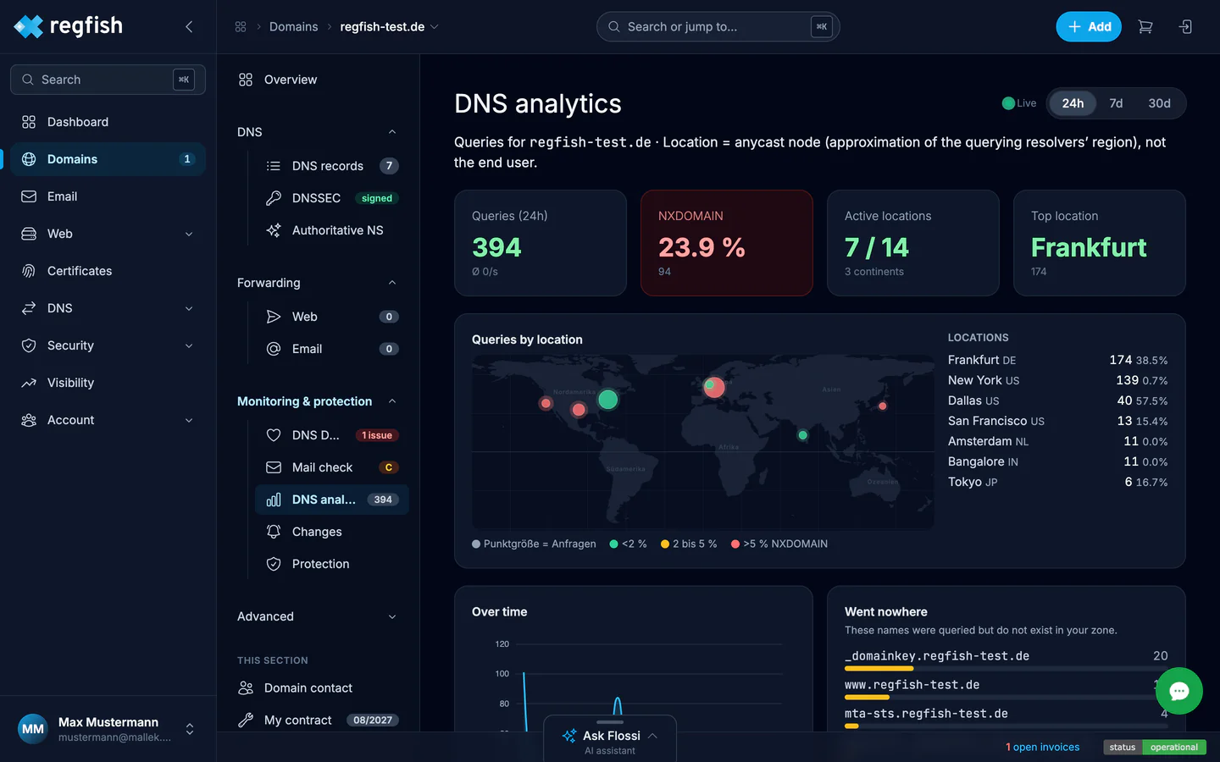
Task: Open DNS D... entry with 1 issue
Action: [x=331, y=435]
